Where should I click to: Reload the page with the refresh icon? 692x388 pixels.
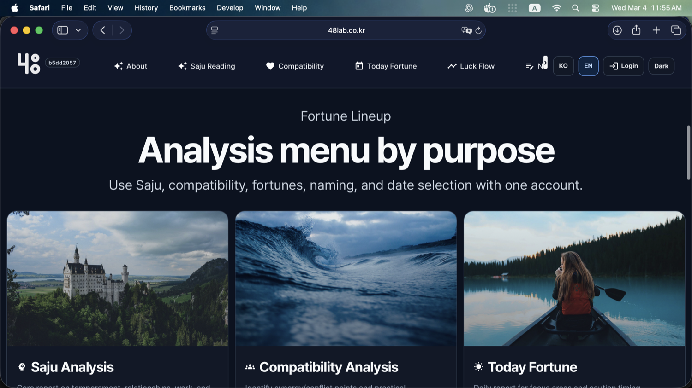point(478,30)
